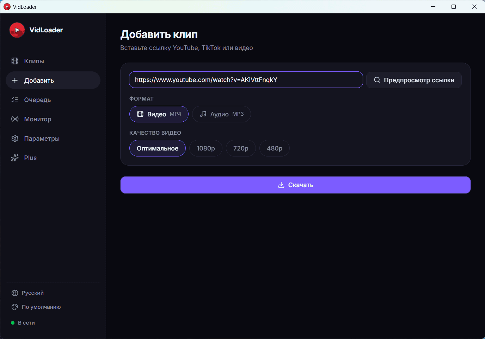The image size is (485, 339).
Task: Change theme via По умолчанию selector
Action: pyautogui.click(x=53, y=307)
